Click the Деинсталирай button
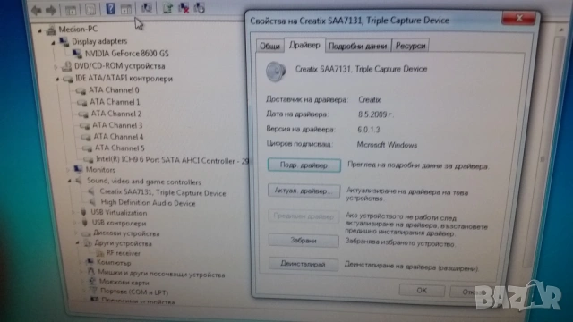The width and height of the screenshot is (573, 322). pyautogui.click(x=303, y=264)
